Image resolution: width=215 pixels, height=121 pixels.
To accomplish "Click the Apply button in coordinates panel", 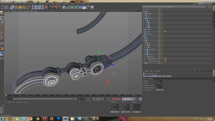I will pos(137,112).
